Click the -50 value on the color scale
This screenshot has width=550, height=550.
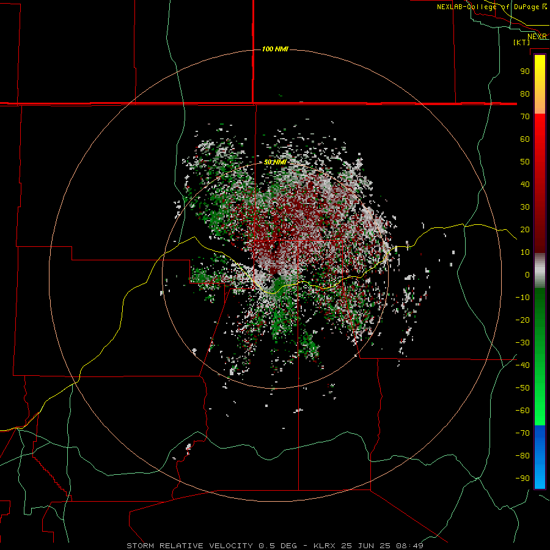522,388
